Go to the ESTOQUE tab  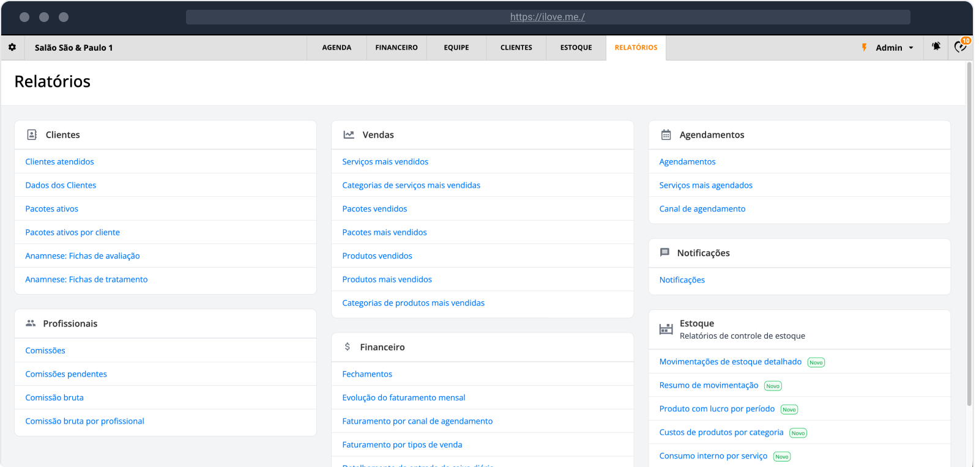point(576,48)
